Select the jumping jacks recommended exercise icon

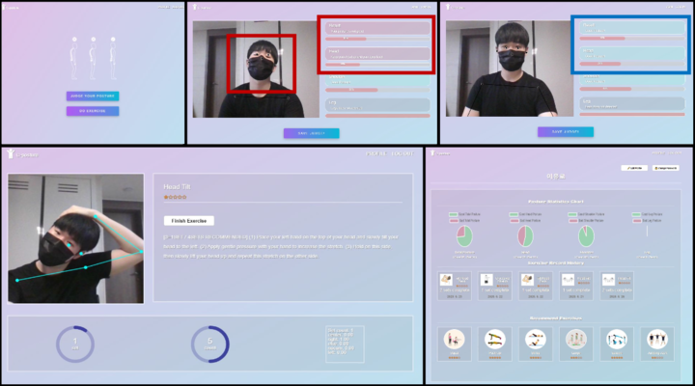coord(657,340)
